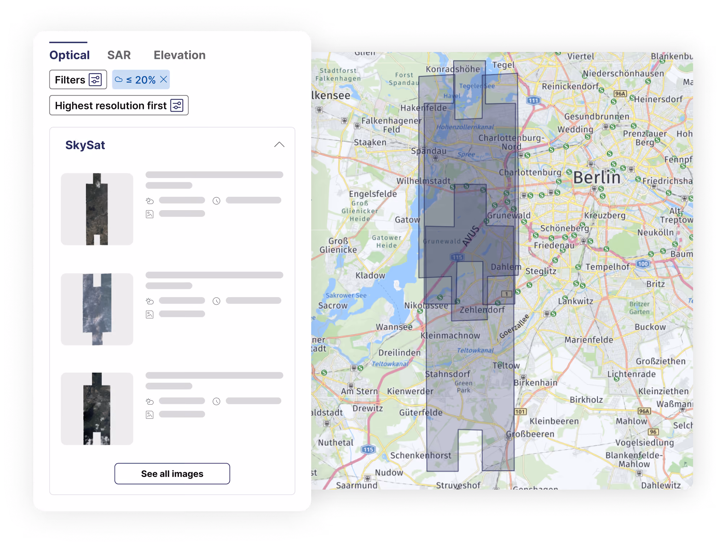
Task: Switch to the SAR tab
Action: click(119, 55)
